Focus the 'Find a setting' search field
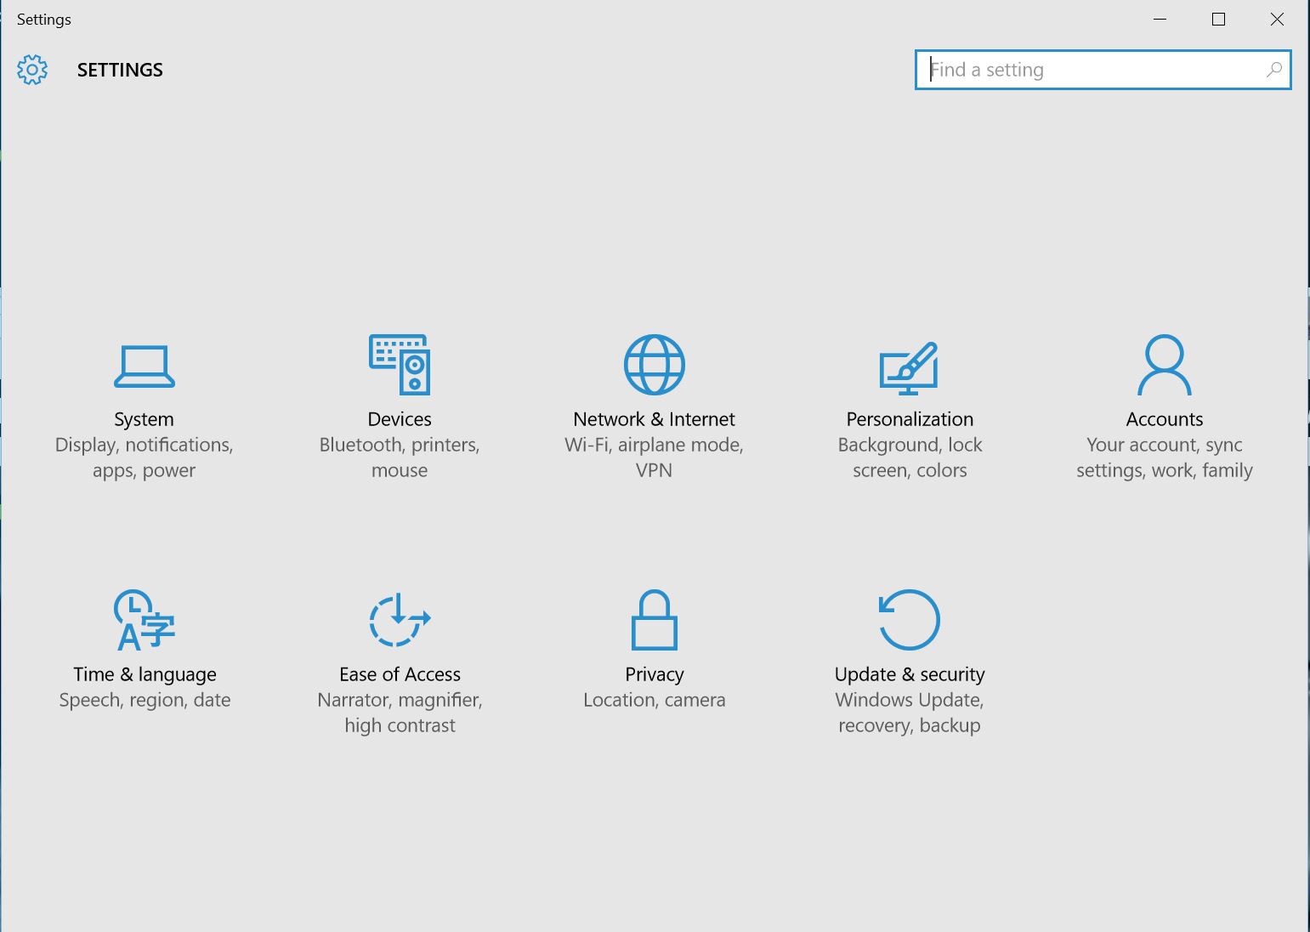The width and height of the screenshot is (1310, 932). tap(1088, 70)
